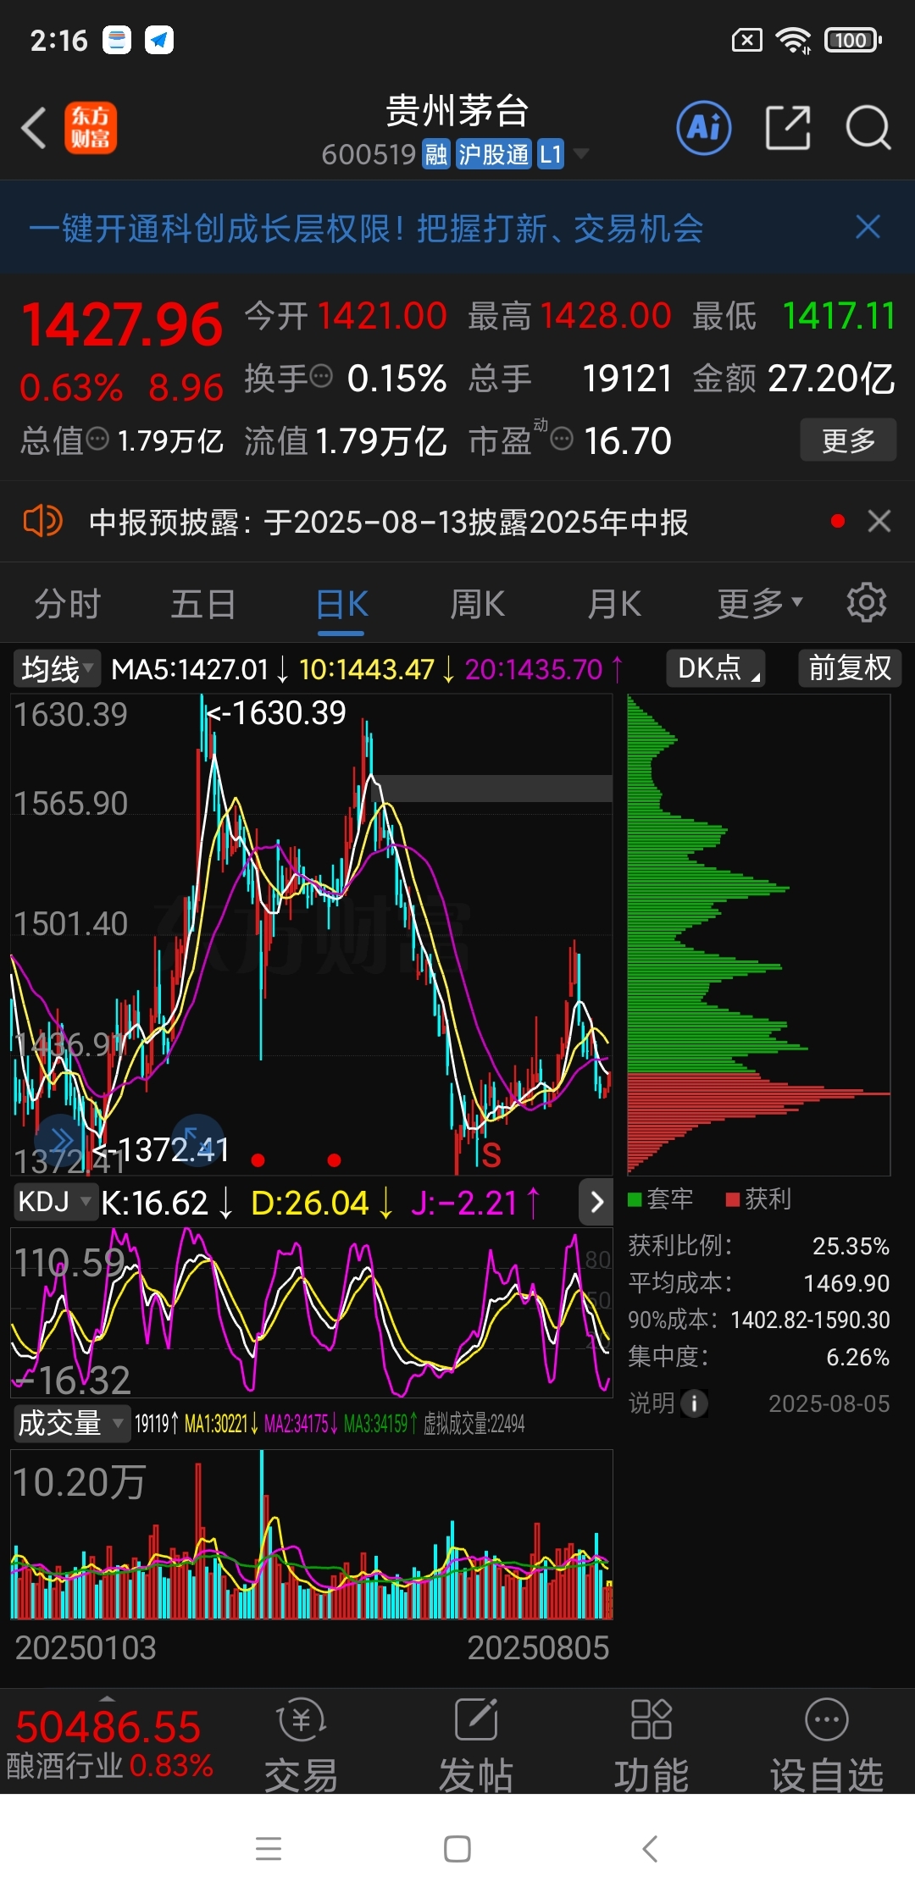The width and height of the screenshot is (915, 1904).
Task: Select the 日K tab
Action: [341, 604]
